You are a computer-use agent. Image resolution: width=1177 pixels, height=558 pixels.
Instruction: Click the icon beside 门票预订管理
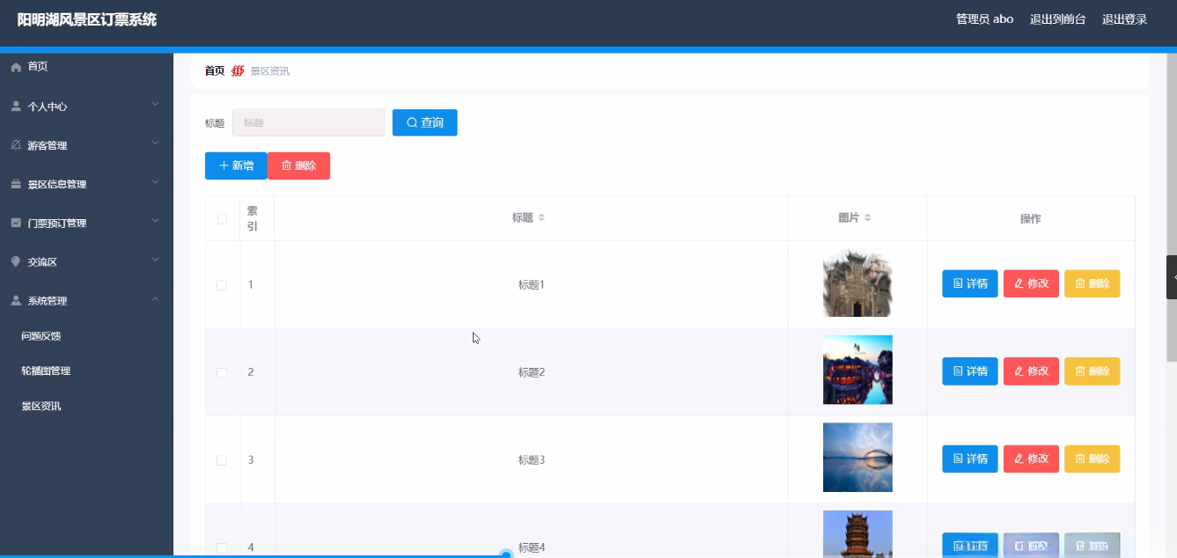click(16, 223)
